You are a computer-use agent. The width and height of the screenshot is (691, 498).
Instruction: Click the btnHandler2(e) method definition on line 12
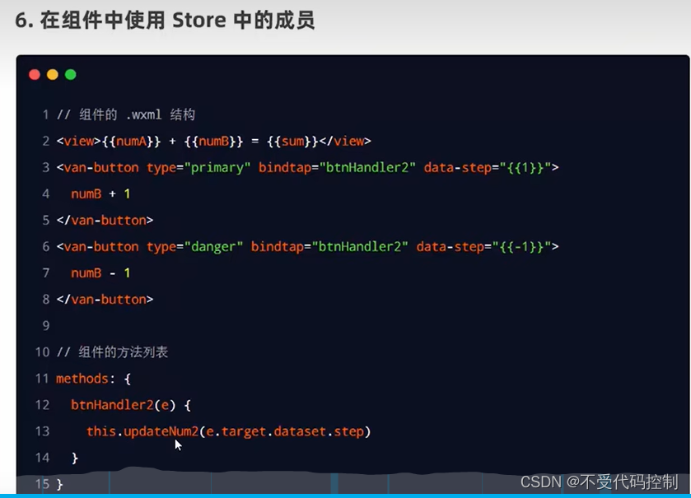point(131,405)
